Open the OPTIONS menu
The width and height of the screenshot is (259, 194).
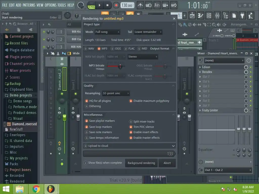51,5
